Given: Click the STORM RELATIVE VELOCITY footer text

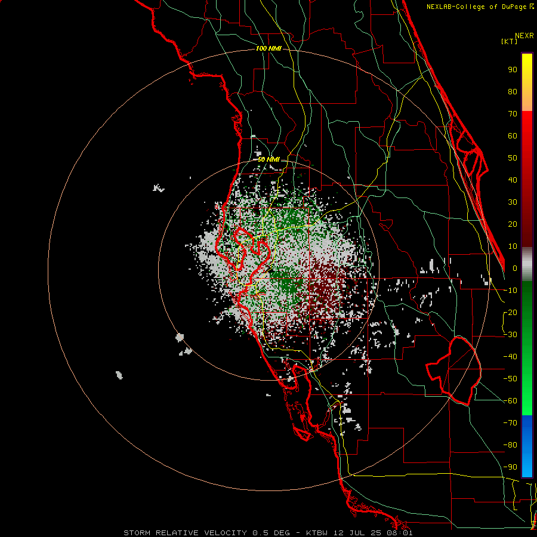Looking at the screenshot, I should (x=185, y=533).
